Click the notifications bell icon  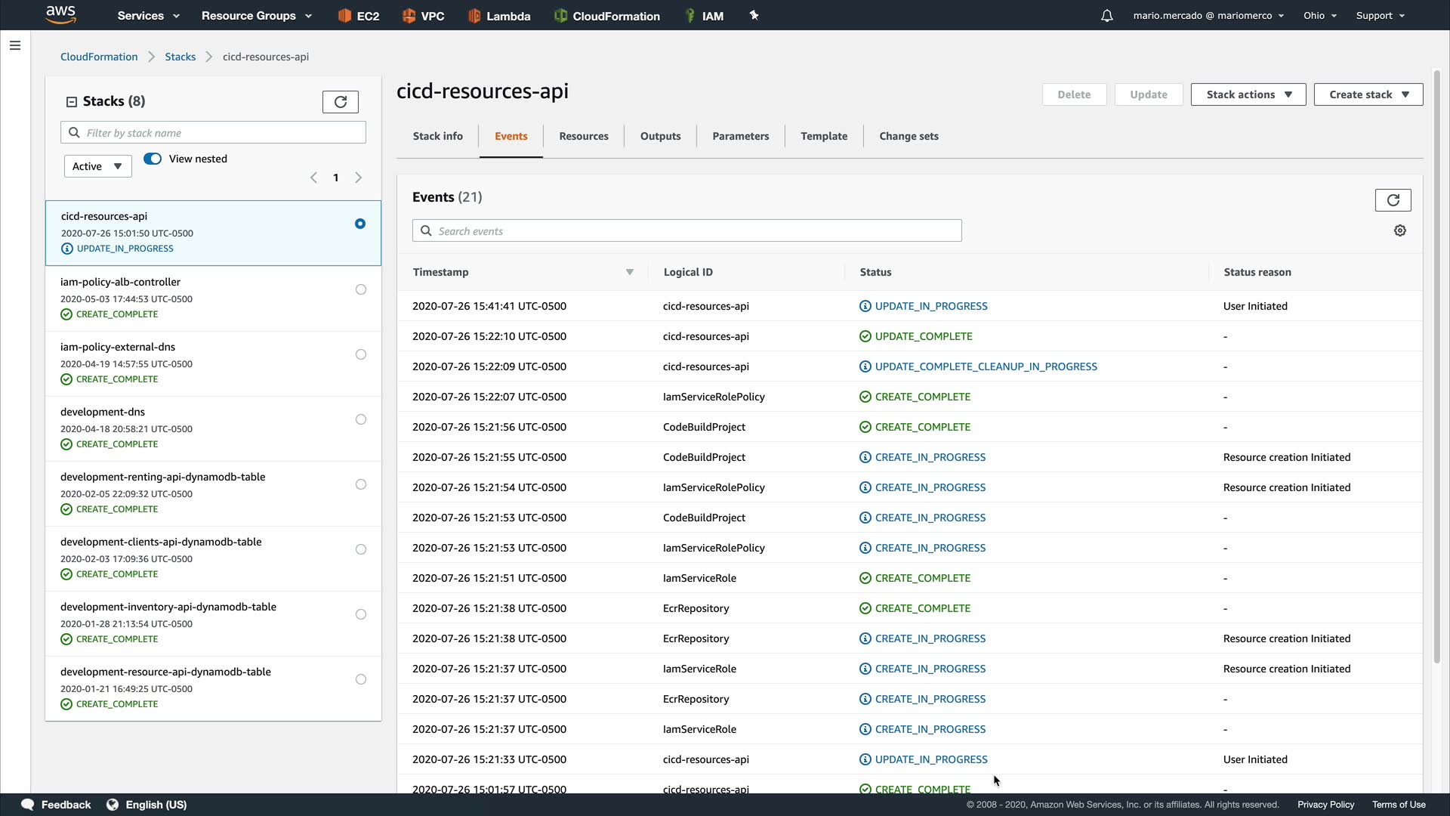coord(1106,16)
